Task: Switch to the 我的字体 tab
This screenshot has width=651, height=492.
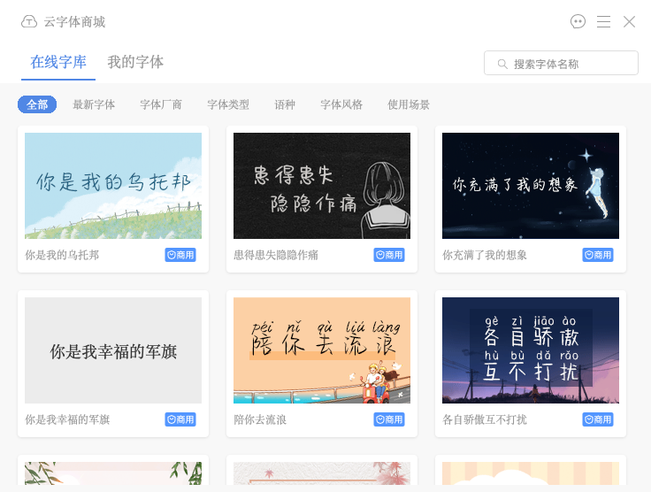Action: [x=135, y=62]
